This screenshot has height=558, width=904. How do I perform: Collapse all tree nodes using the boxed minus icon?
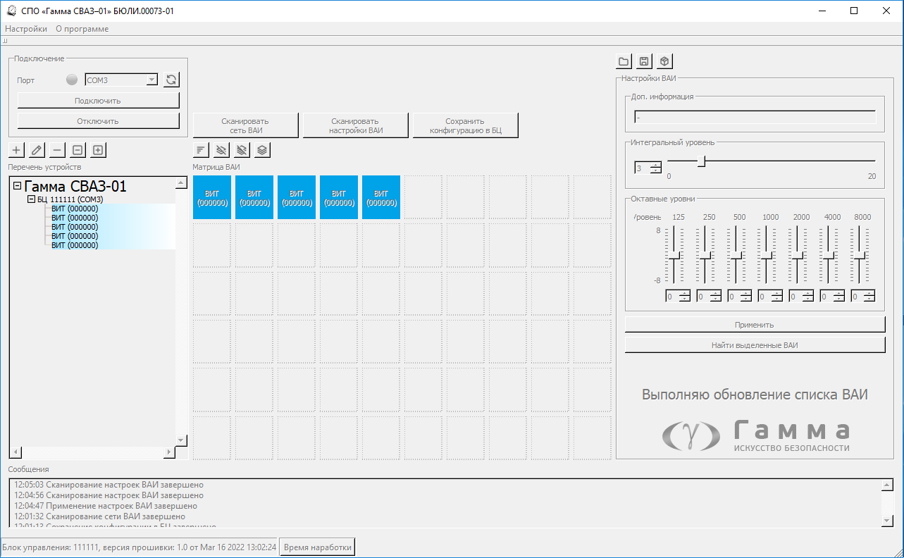(x=78, y=149)
